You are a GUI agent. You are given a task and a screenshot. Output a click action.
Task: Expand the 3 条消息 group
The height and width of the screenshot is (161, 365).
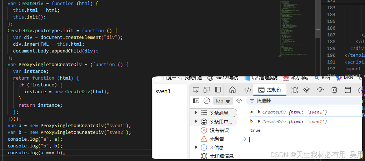click(x=196, y=113)
